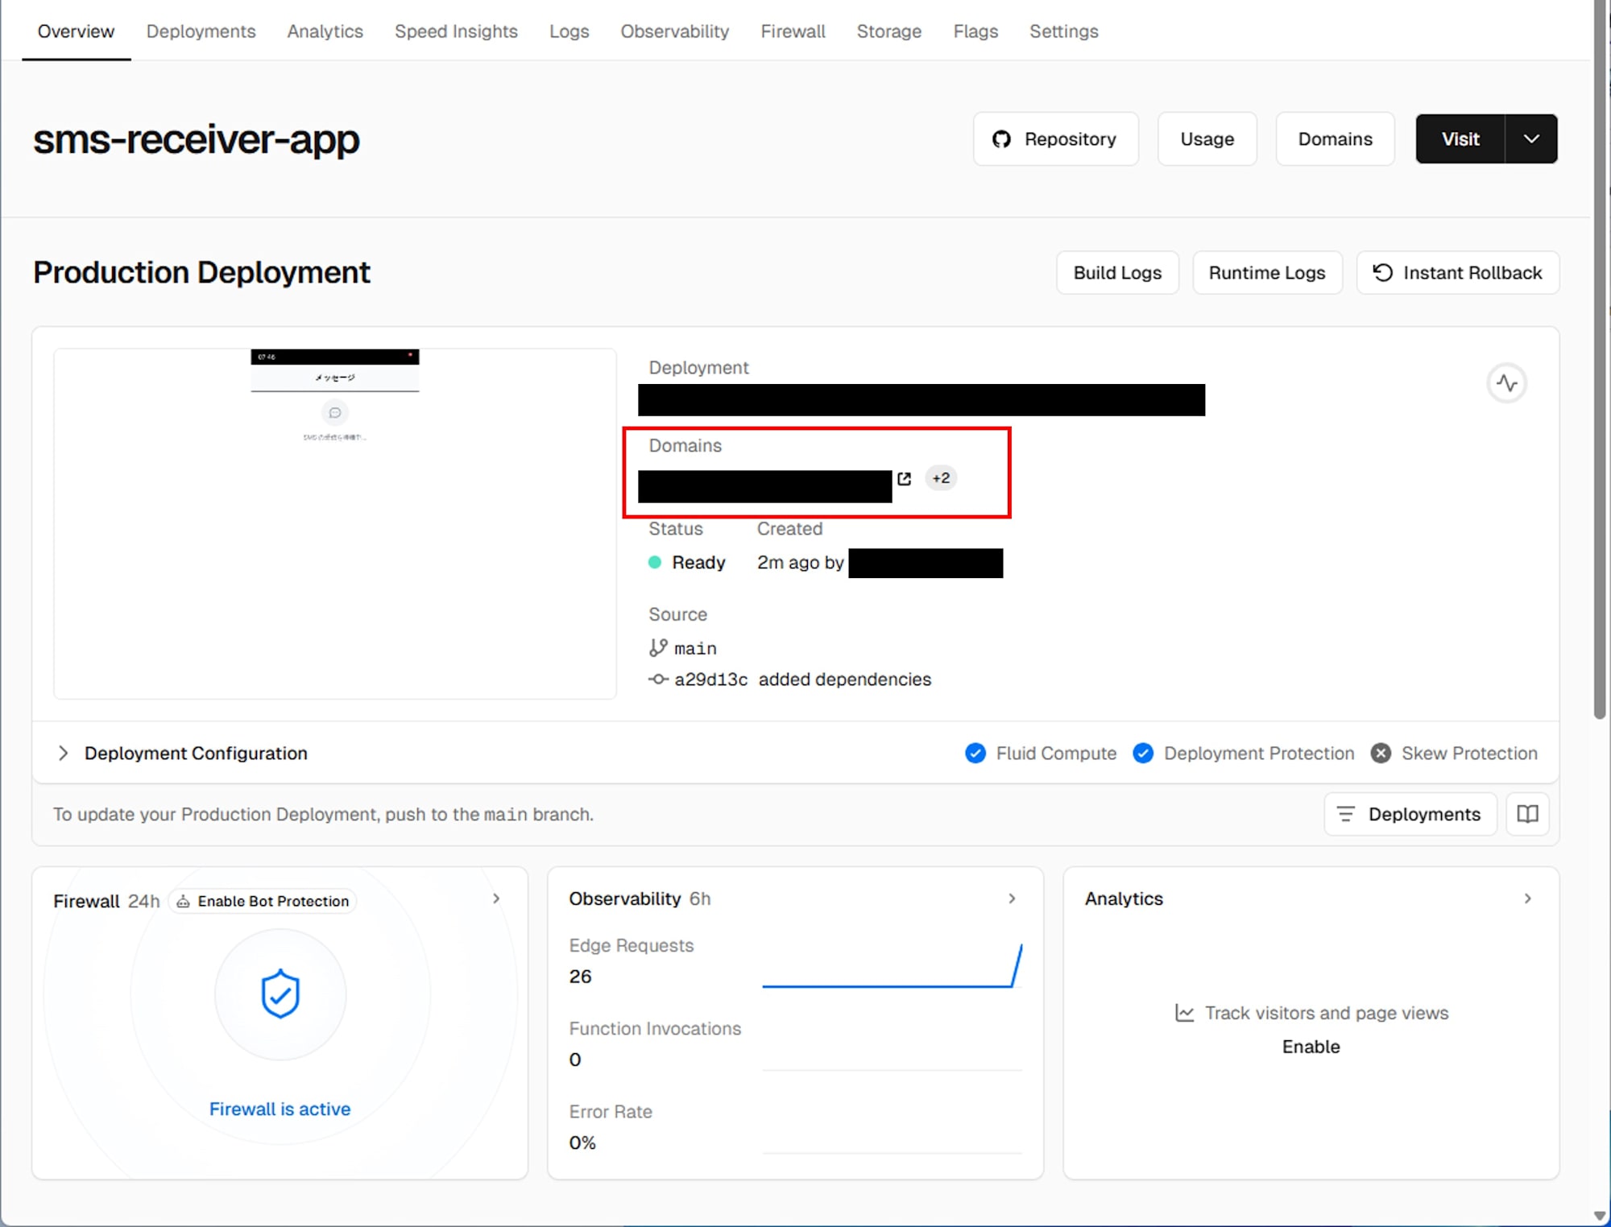Click the deployment preview thumbnail

point(335,523)
